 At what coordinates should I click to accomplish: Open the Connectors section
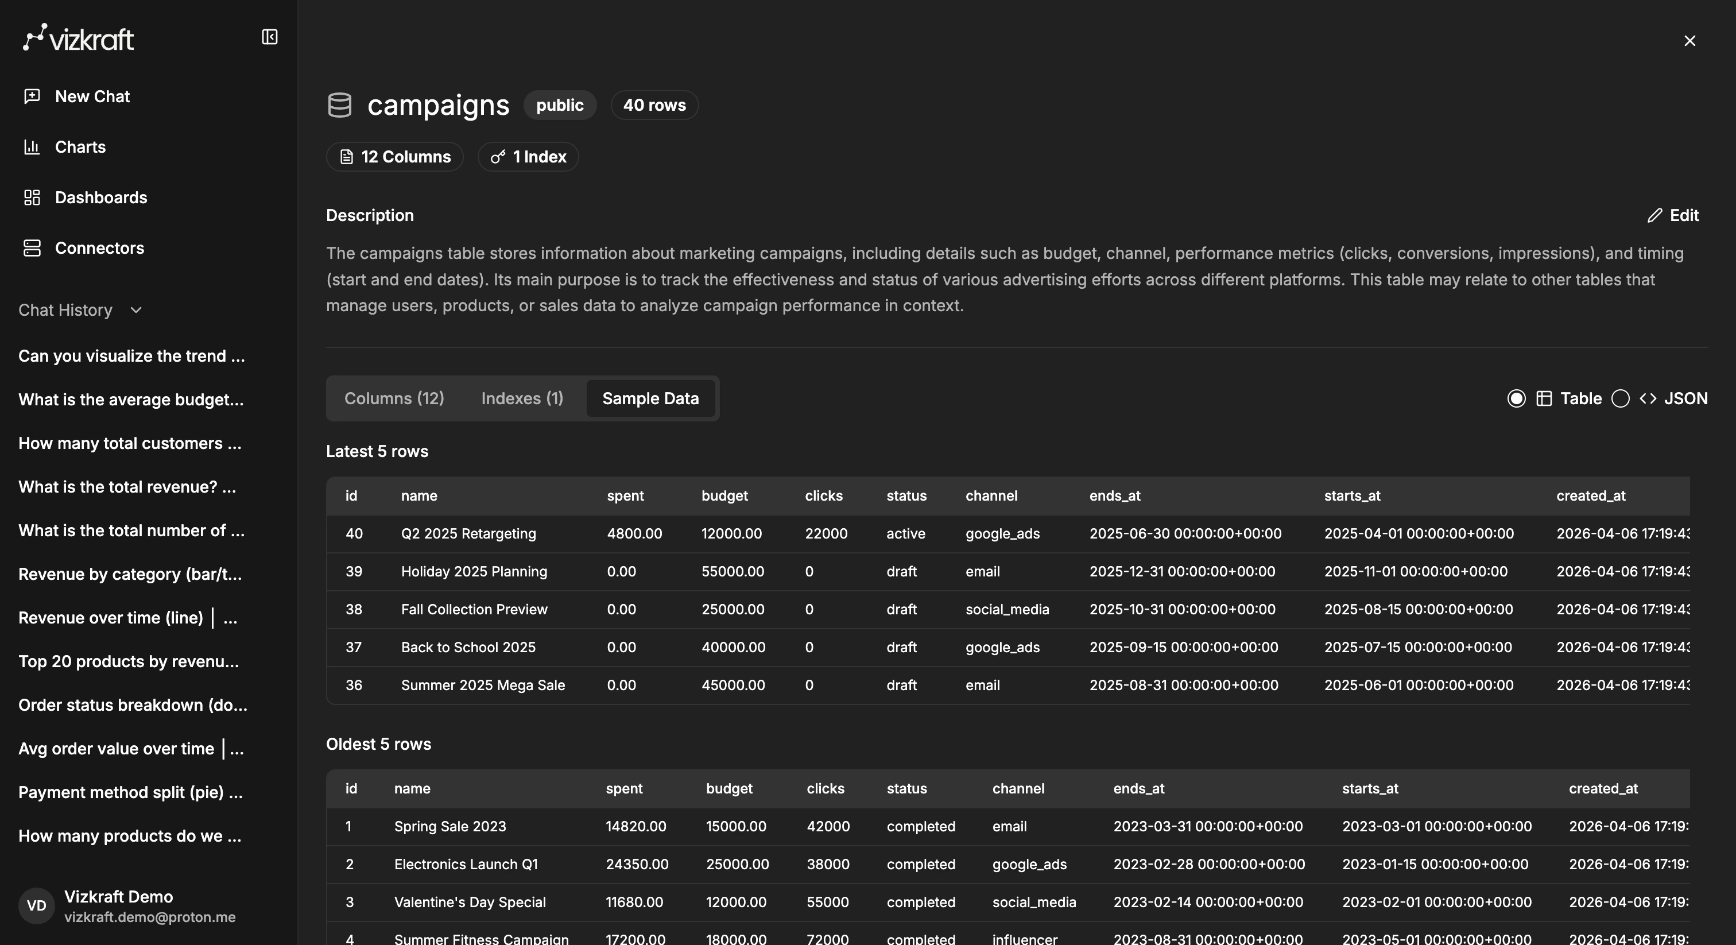coord(99,248)
